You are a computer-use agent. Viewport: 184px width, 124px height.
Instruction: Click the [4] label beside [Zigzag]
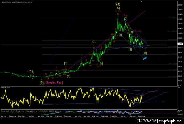pos(131,32)
